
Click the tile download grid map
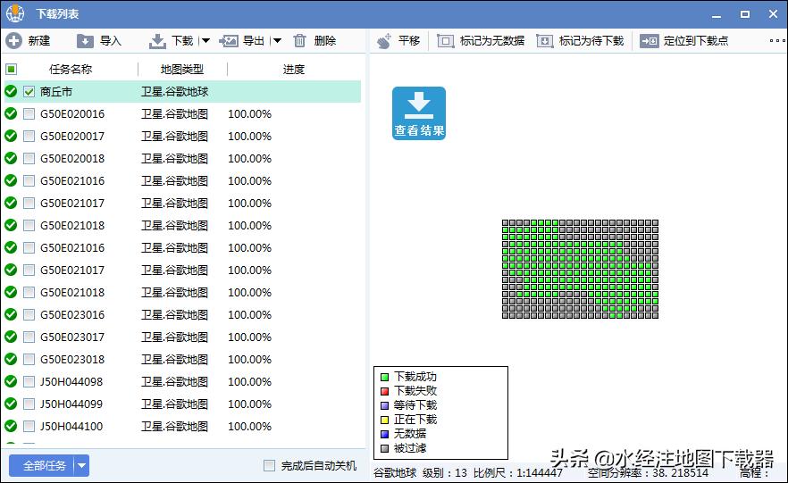[x=580, y=269]
